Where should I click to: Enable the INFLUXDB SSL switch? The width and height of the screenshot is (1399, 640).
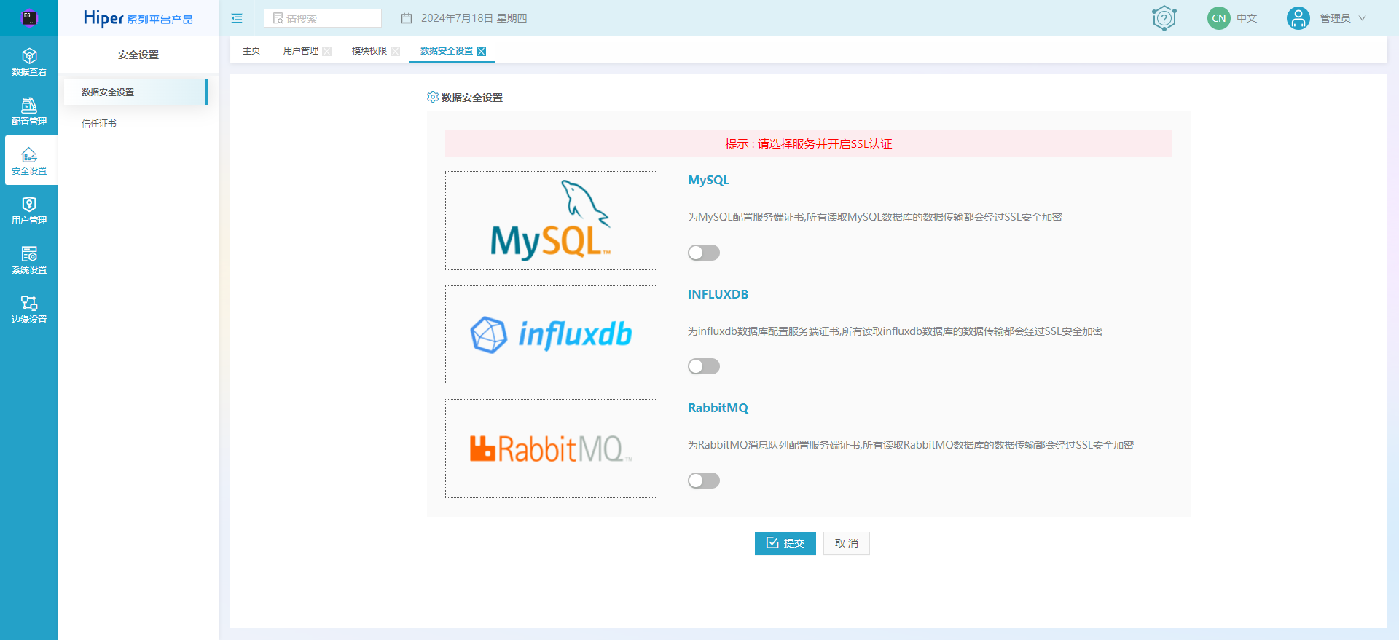(x=704, y=366)
